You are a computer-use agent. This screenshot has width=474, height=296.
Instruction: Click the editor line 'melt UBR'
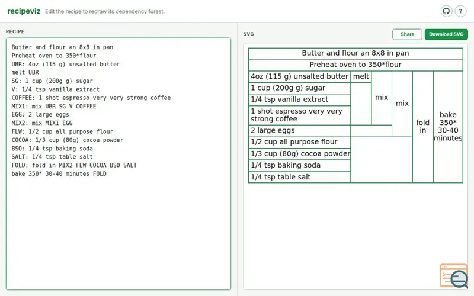coord(25,72)
